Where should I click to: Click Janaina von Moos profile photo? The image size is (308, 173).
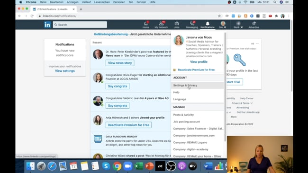179,40
